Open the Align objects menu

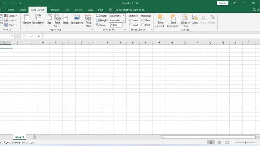pos(195,20)
